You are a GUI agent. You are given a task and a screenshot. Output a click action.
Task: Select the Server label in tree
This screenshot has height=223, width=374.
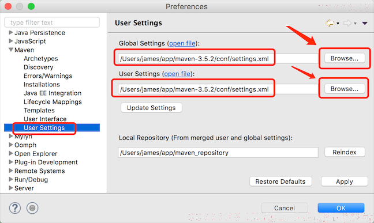[x=24, y=188]
